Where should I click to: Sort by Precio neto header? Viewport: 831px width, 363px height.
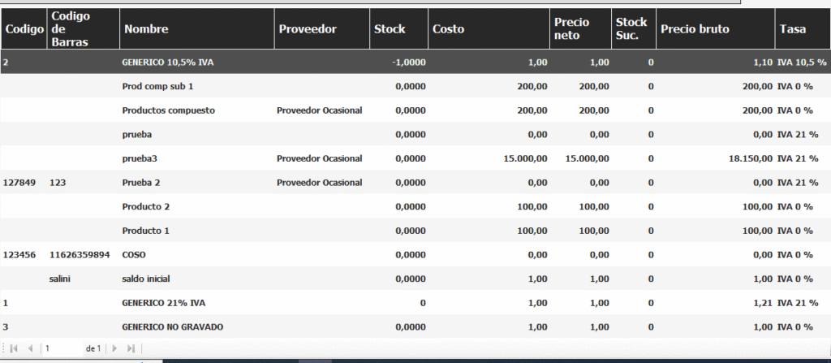tap(571, 29)
